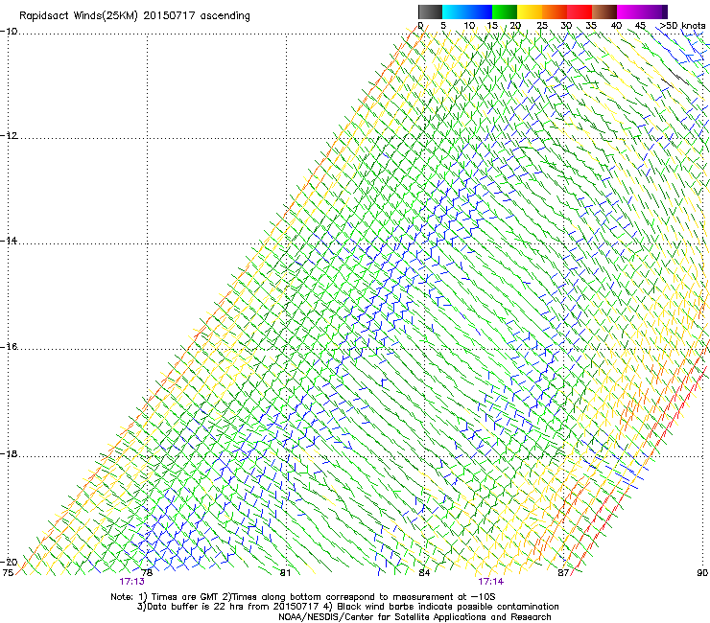Select the magenta-purple 40-50 knots color swatch
The height and width of the screenshot is (623, 710).
point(642,12)
